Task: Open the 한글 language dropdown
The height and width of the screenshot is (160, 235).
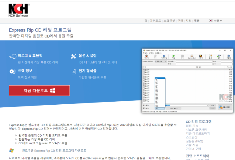Action: click(x=218, y=21)
